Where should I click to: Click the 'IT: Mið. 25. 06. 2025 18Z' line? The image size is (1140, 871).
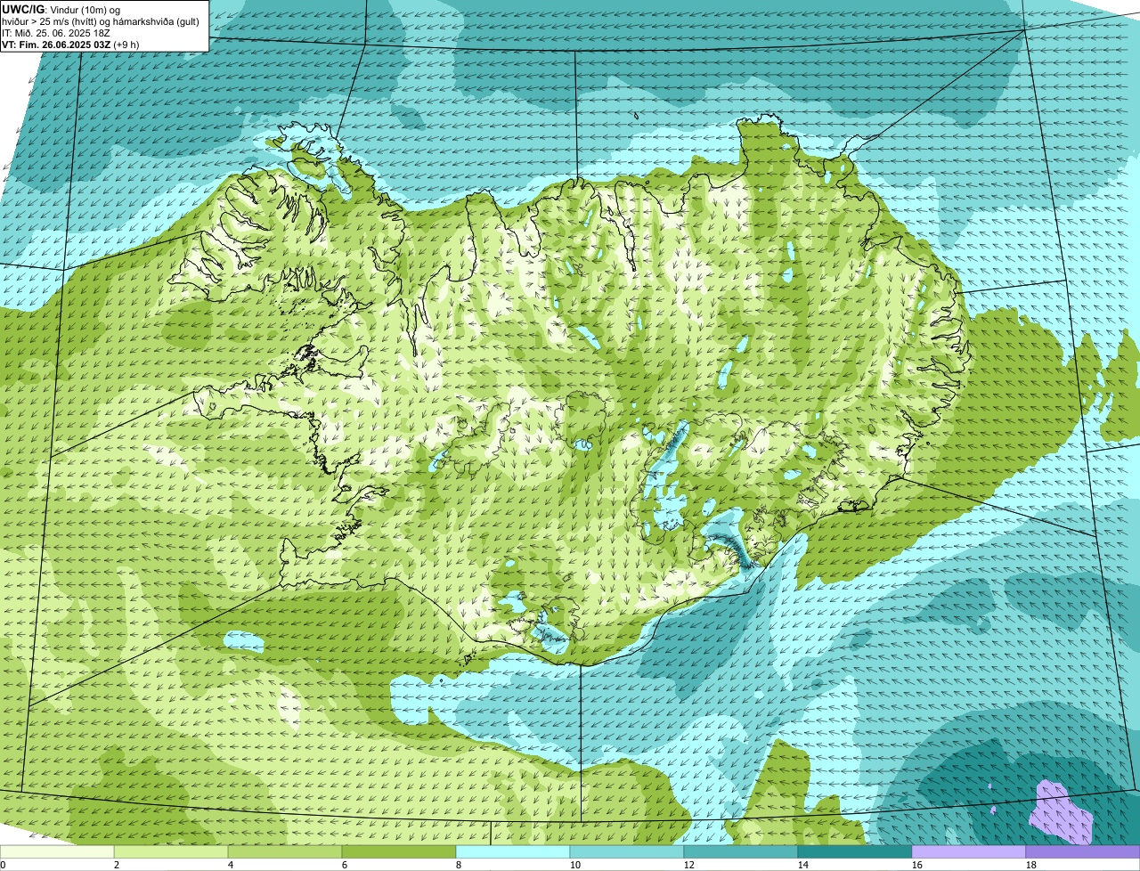[x=56, y=33]
